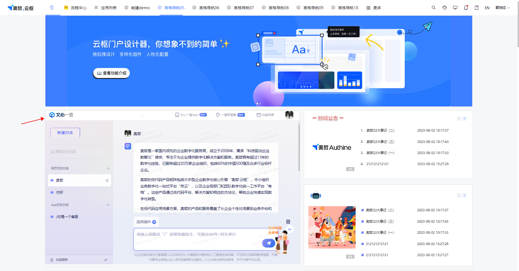Open the 212121212121 item dated 15:27:27
519x271 pixels.
pyautogui.click(x=377, y=255)
